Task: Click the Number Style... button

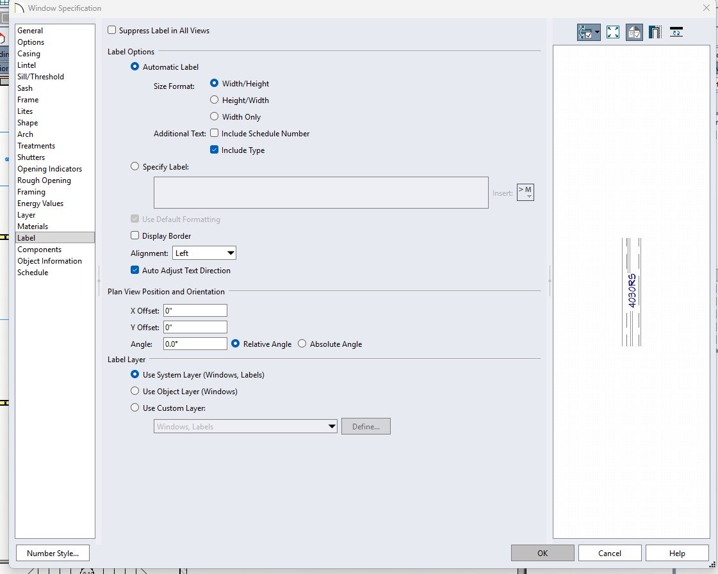Action: click(53, 554)
